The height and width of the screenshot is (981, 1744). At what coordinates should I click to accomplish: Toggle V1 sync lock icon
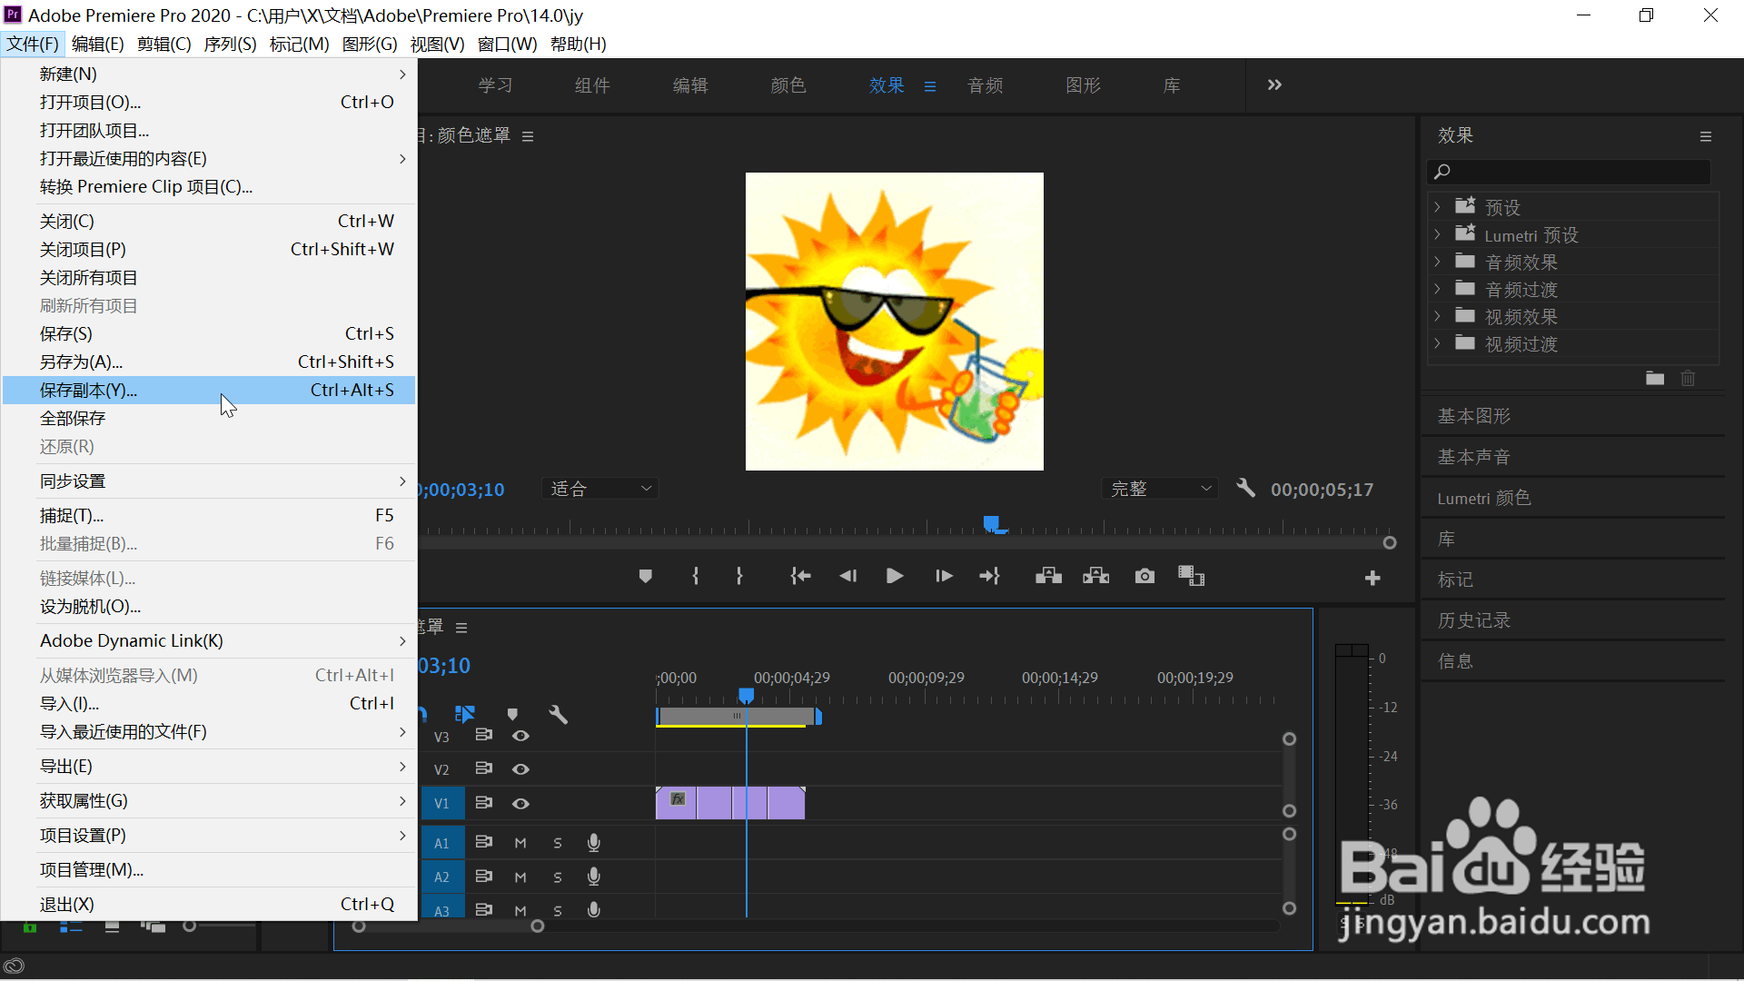point(484,803)
